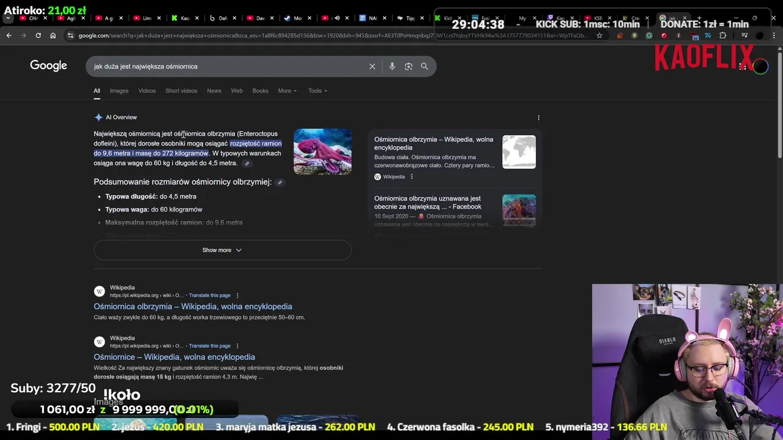
Task: Click site info icon in address bar
Action: pyautogui.click(x=70, y=35)
